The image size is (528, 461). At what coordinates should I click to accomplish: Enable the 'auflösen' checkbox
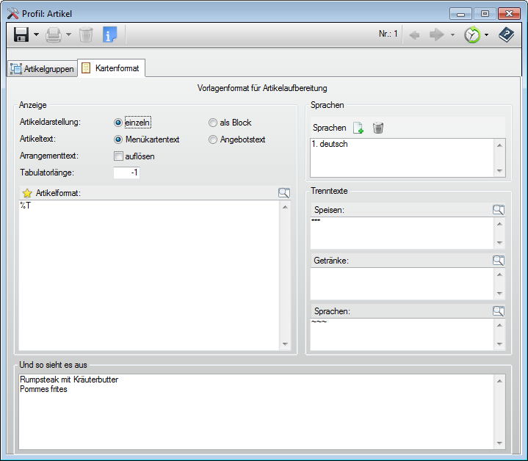[118, 156]
